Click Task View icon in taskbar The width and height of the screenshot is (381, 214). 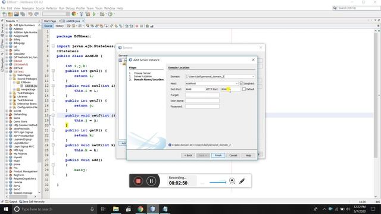[103, 209]
